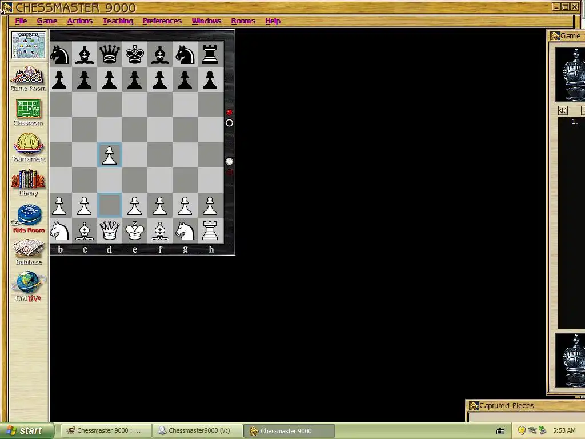This screenshot has width=585, height=439.
Task: Open the Library bookshelf icon
Action: (29, 182)
